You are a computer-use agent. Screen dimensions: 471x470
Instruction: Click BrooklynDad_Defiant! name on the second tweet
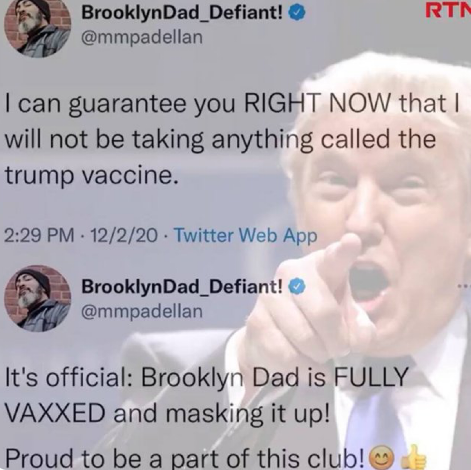pyautogui.click(x=182, y=287)
